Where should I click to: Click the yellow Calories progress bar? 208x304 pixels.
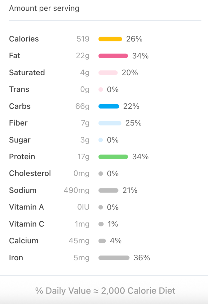pos(110,39)
